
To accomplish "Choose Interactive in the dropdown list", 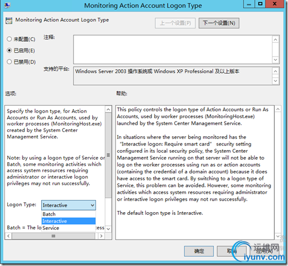I will point(69,221).
